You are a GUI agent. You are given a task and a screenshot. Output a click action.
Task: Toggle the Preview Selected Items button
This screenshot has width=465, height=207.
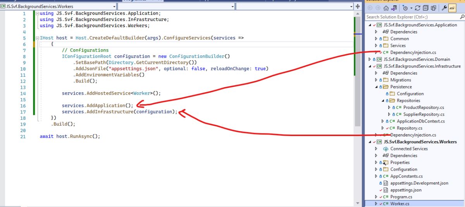coord(452,8)
